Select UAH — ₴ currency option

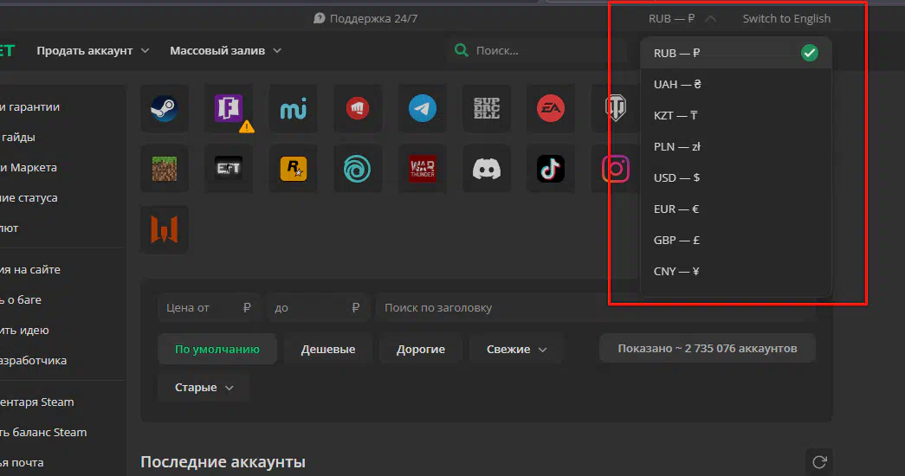(x=736, y=84)
